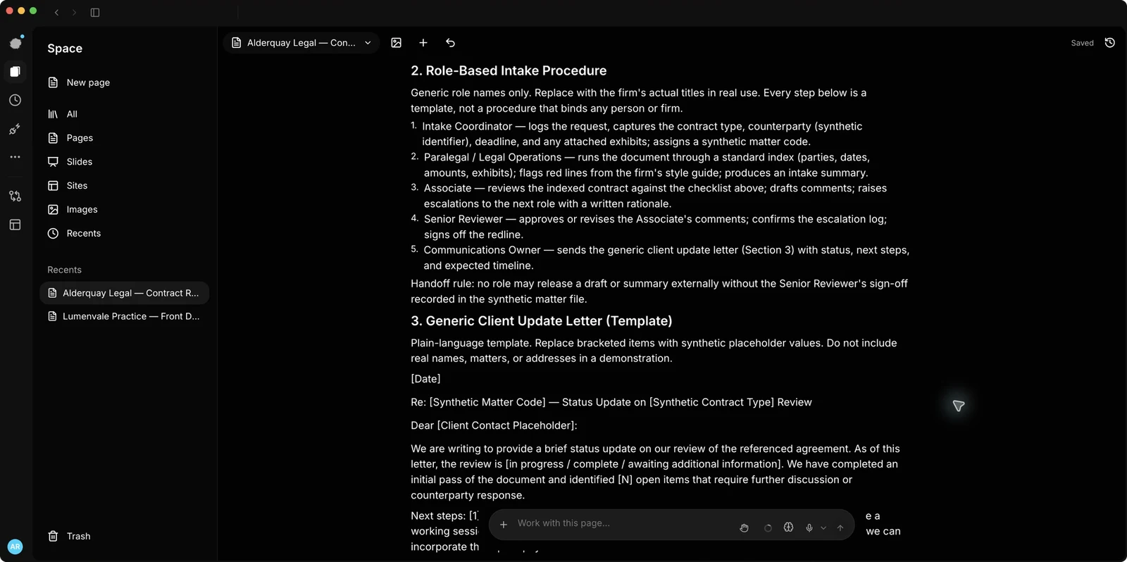
Task: Open the history clock icon in left rail
Action: [x=15, y=100]
